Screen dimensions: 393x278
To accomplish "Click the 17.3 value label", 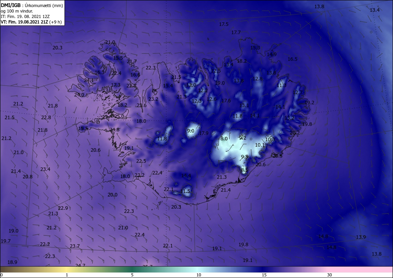I will [x=116, y=85].
